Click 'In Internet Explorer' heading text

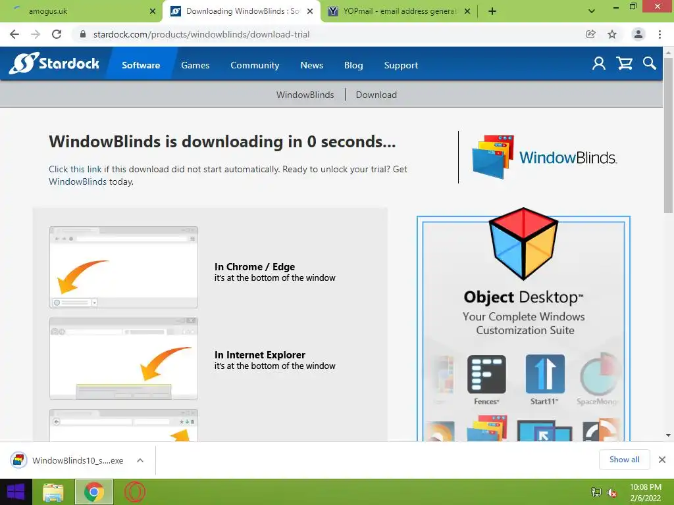coord(259,354)
